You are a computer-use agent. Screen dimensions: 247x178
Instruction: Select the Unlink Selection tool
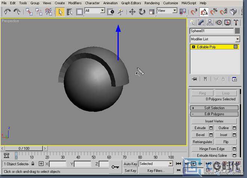pyautogui.click(x=39, y=12)
